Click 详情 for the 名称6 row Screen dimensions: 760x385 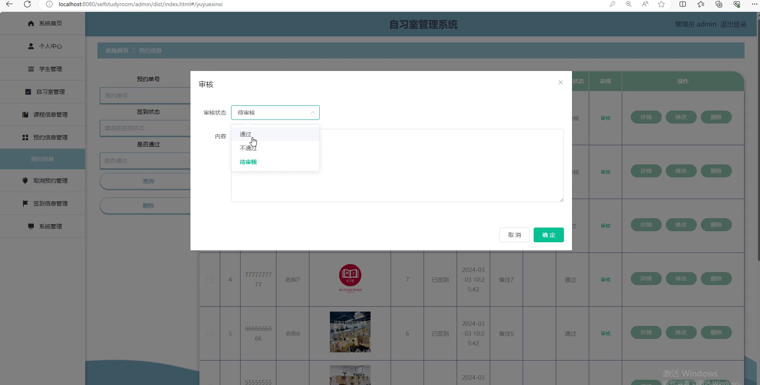point(646,332)
